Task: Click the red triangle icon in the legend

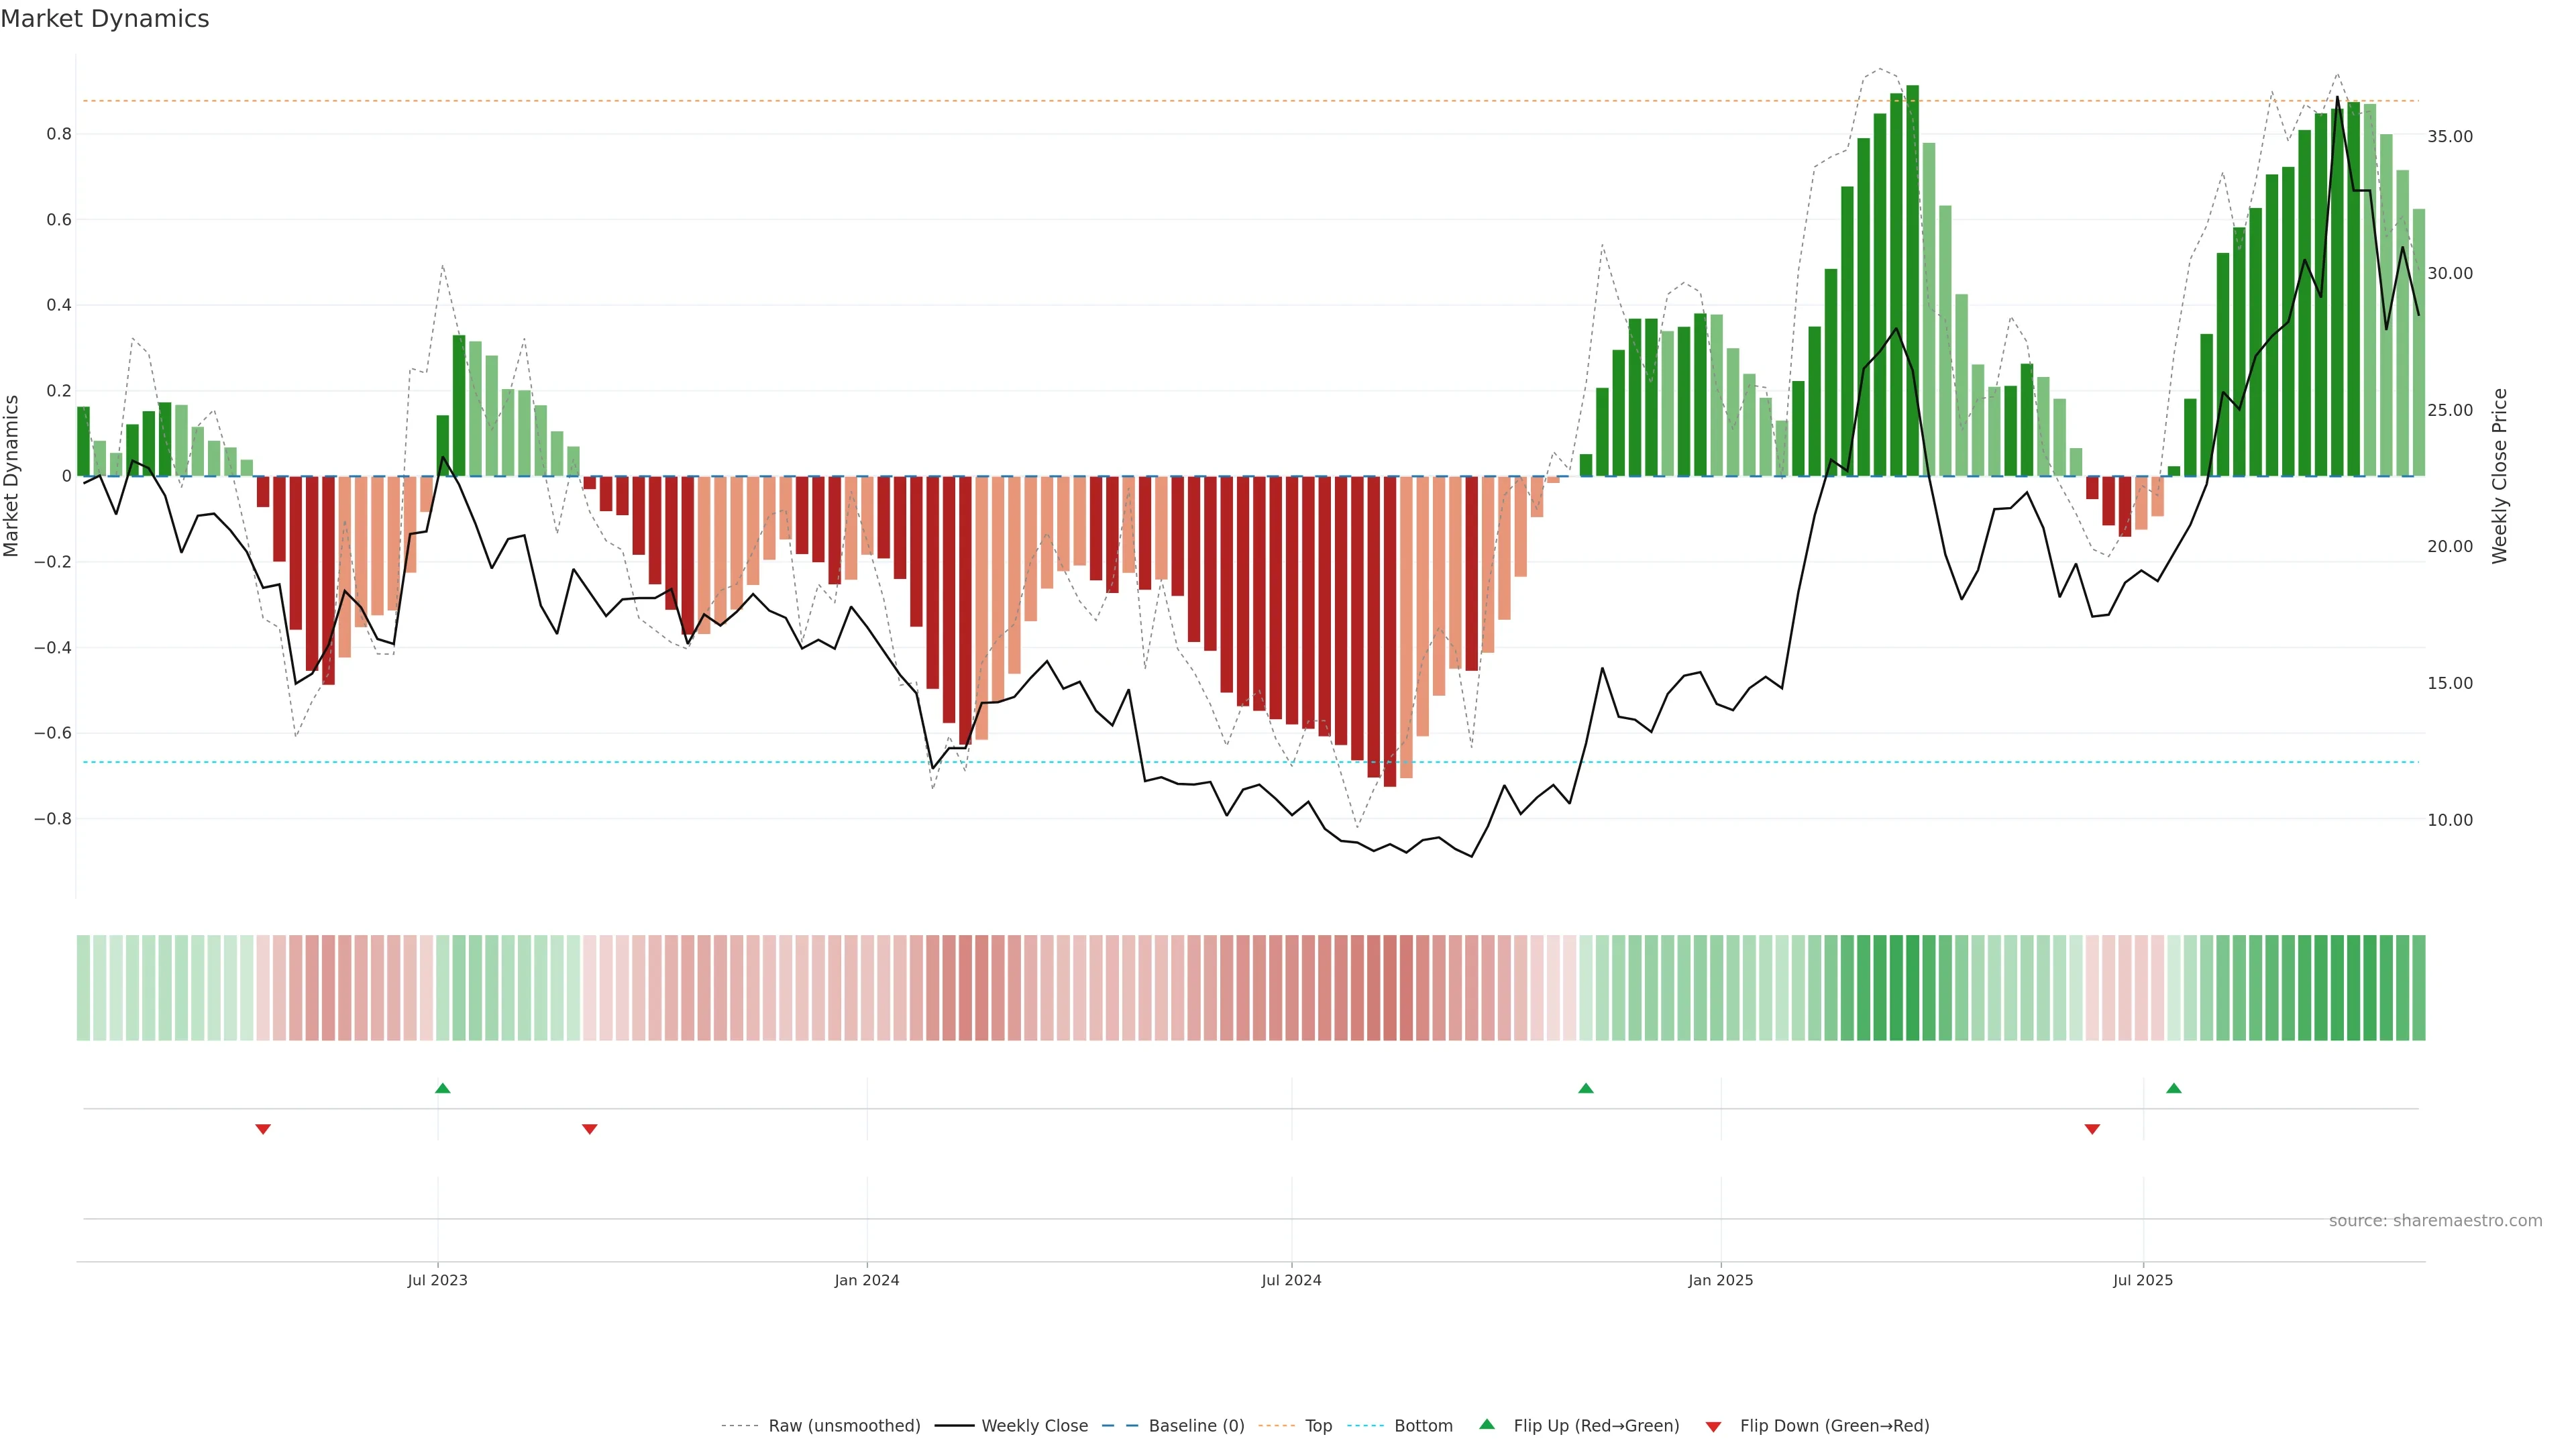Action: pos(1713,1427)
